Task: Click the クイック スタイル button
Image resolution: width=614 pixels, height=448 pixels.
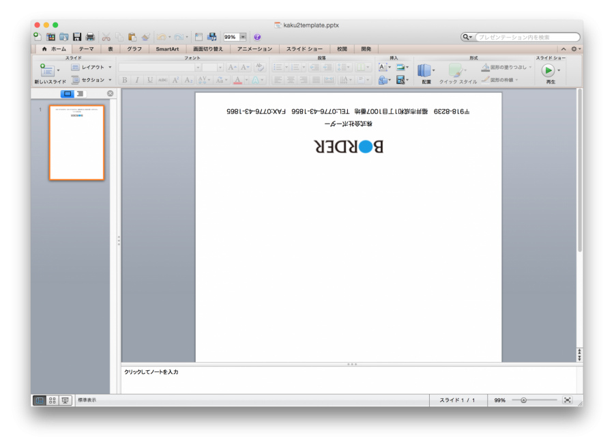Action: pos(458,74)
